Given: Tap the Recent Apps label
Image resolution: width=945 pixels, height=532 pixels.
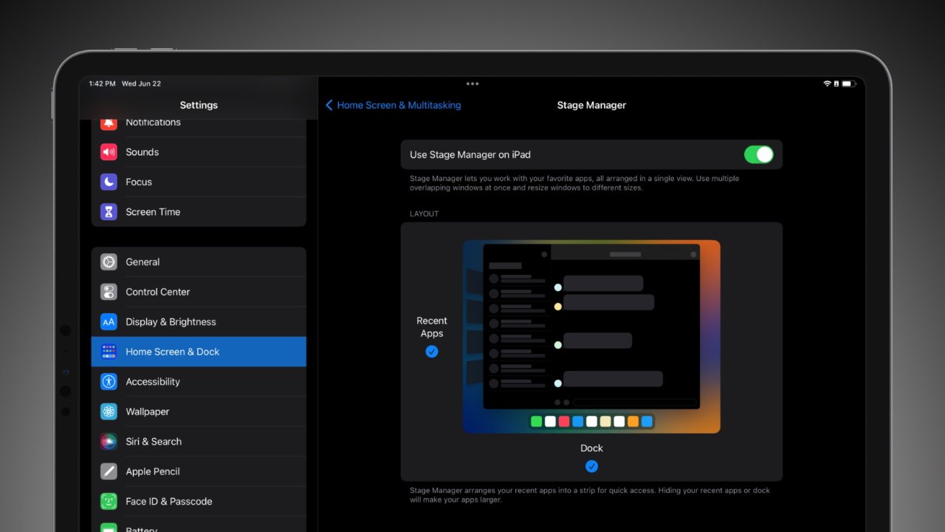Looking at the screenshot, I should pyautogui.click(x=432, y=327).
